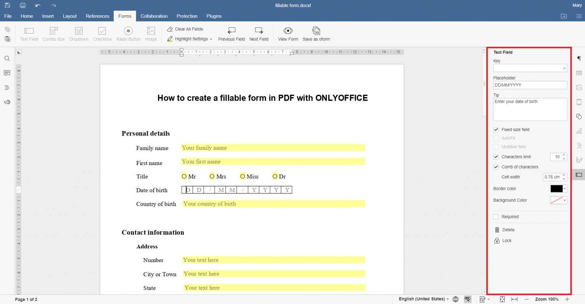Open the Key dropdown in the Text Field panel
The height and width of the screenshot is (304, 585).
point(564,68)
